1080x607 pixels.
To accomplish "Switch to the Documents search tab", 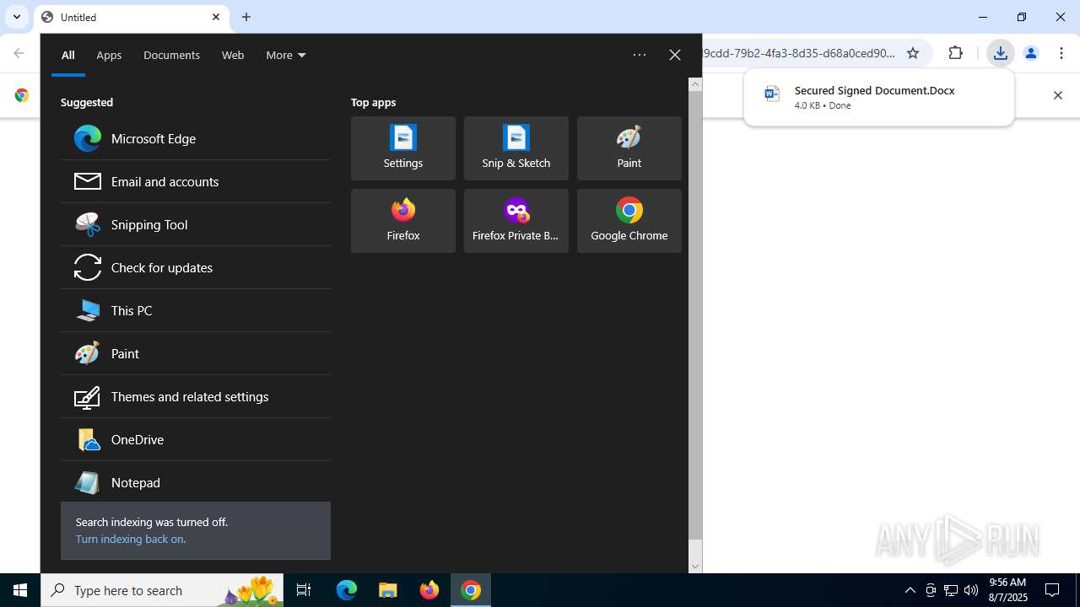I will (x=171, y=55).
